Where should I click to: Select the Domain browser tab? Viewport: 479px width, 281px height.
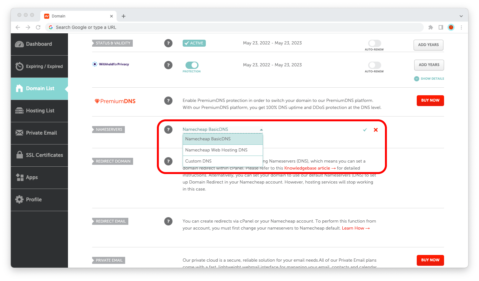(x=79, y=16)
